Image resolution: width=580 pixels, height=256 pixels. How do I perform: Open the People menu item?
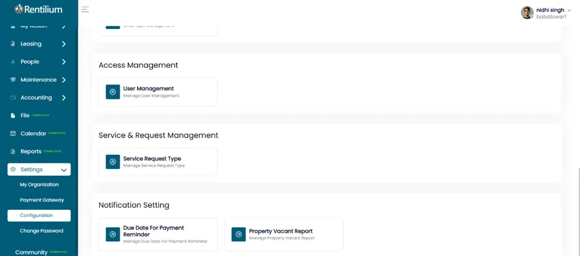tap(39, 62)
